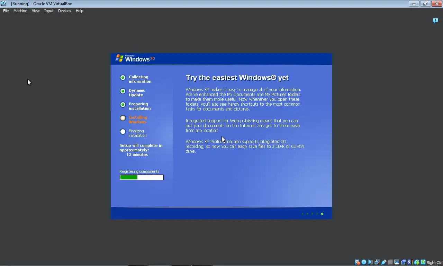Click 'Setup will complete in approximately:' text
This screenshot has width=443, height=266.
pyautogui.click(x=141, y=148)
